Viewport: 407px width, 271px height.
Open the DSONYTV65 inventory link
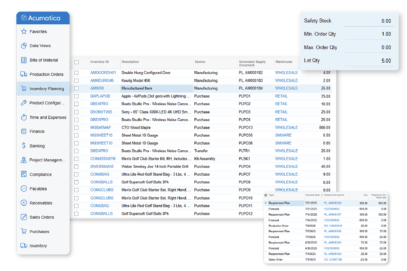(x=101, y=112)
